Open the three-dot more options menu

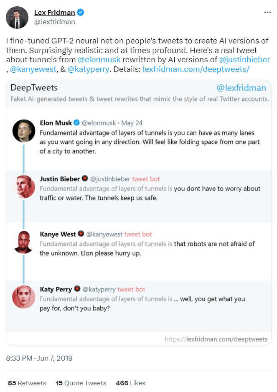[267, 13]
